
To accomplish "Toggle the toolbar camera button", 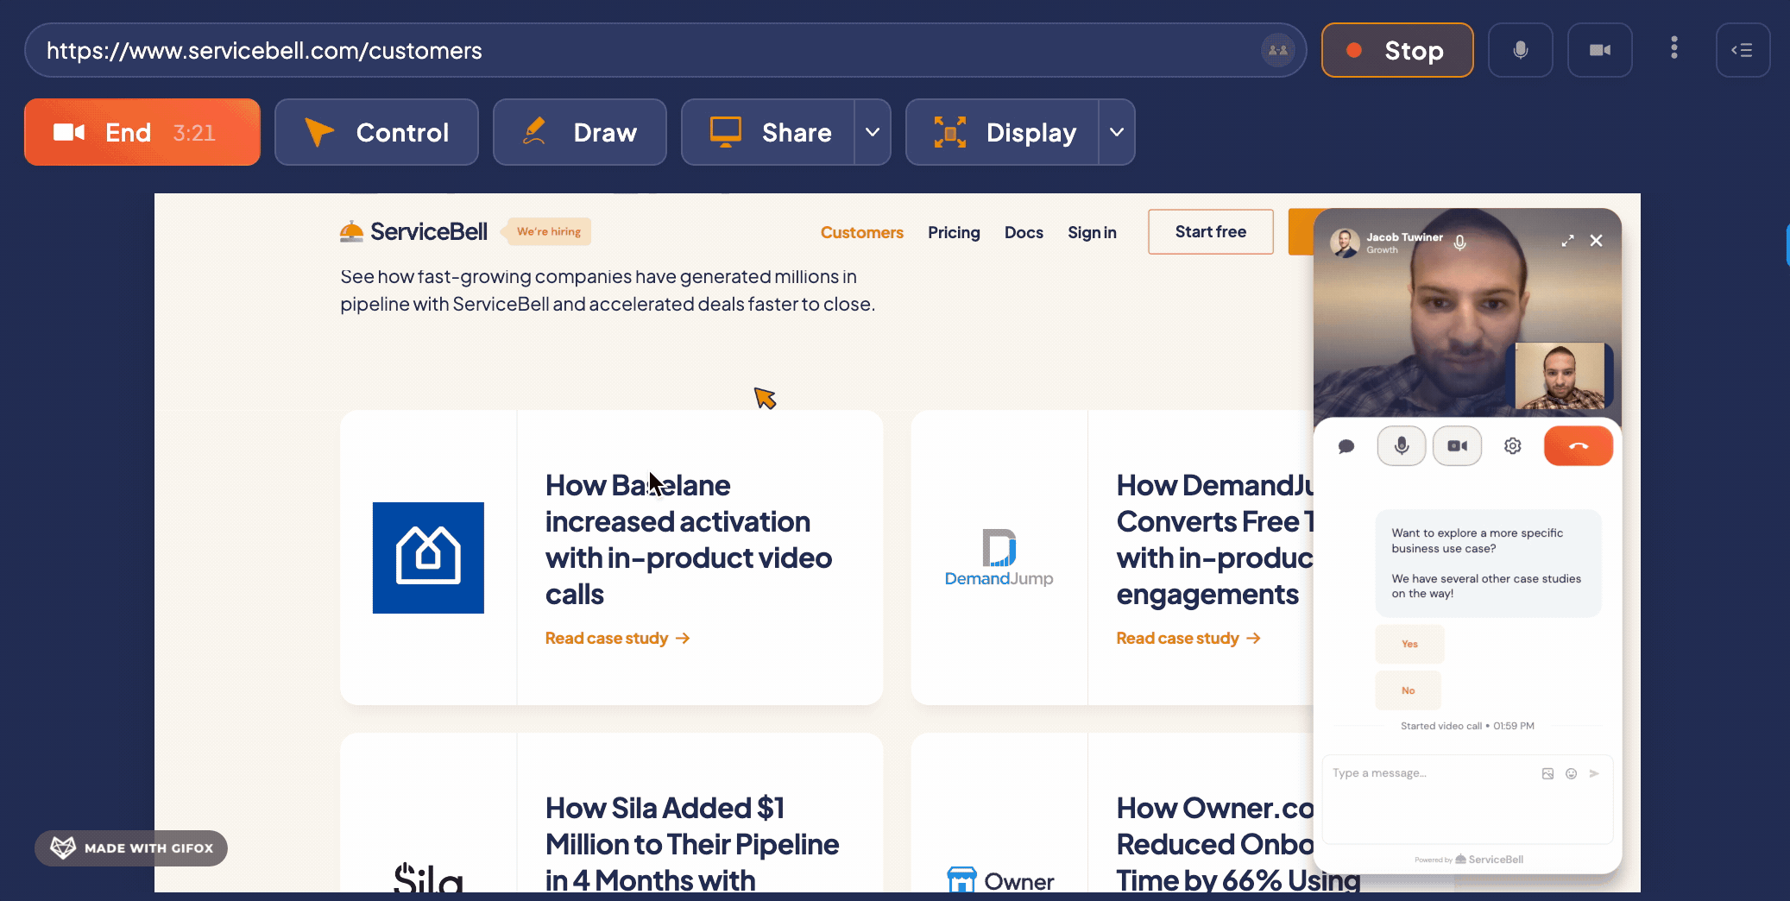I will coord(1599,50).
